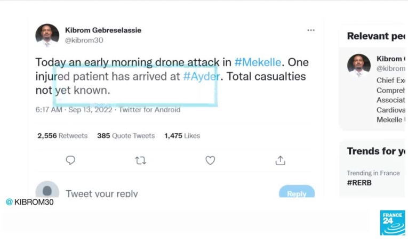
Task: Retweet using the retweet arrows icon
Action: click(x=140, y=160)
